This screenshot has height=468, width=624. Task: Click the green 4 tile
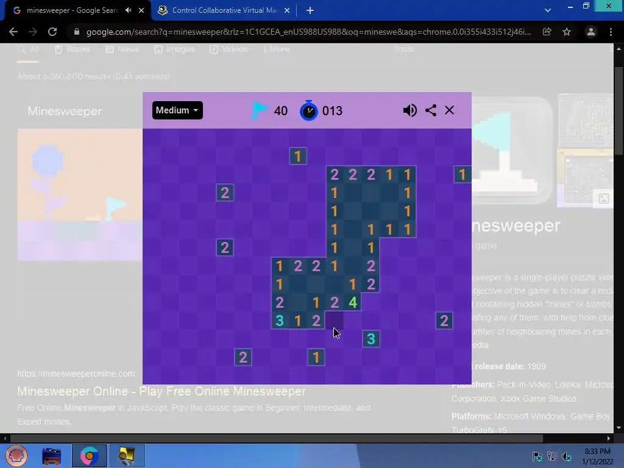click(353, 302)
